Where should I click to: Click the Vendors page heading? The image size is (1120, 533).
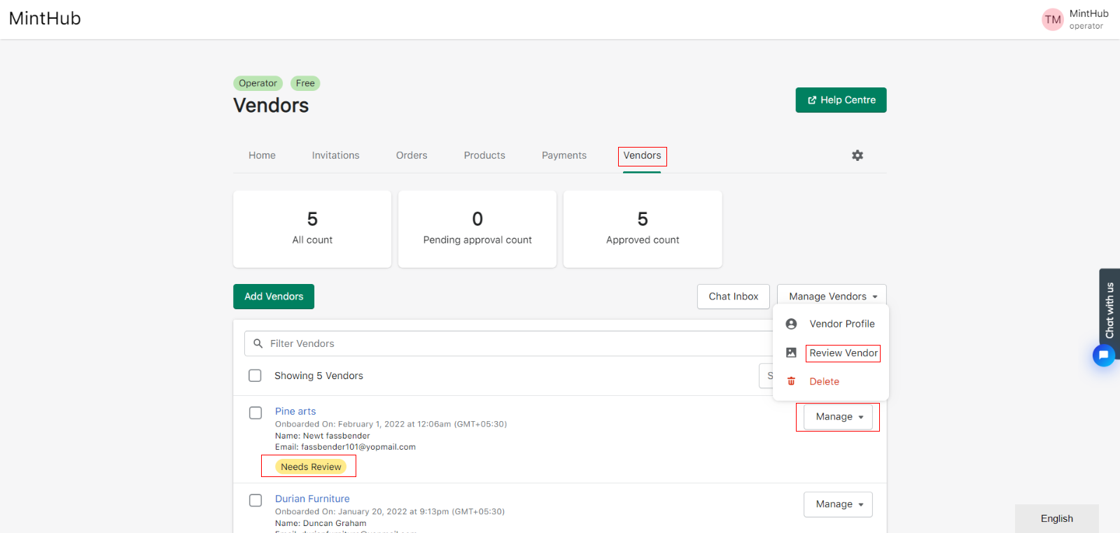[x=271, y=105]
